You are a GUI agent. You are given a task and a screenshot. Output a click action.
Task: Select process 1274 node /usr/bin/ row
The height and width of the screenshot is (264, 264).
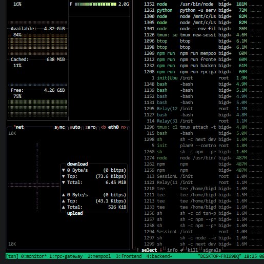point(202,158)
